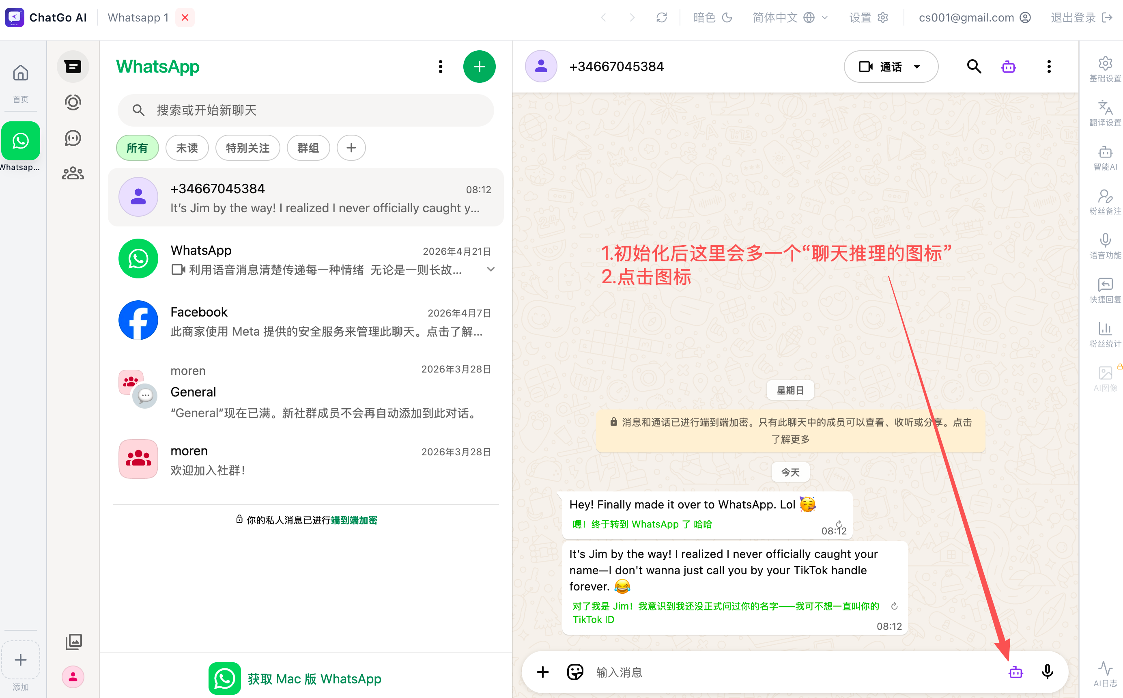This screenshot has width=1123, height=698.
Task: Select the 所有 filter chip
Action: (137, 148)
